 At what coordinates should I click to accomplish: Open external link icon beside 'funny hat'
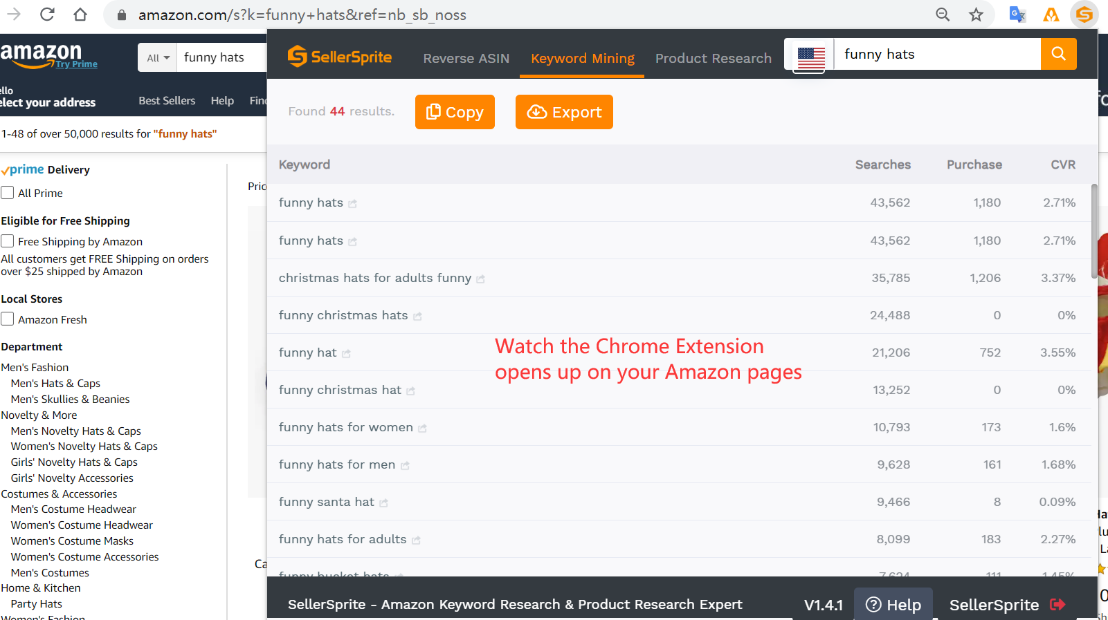coord(346,354)
